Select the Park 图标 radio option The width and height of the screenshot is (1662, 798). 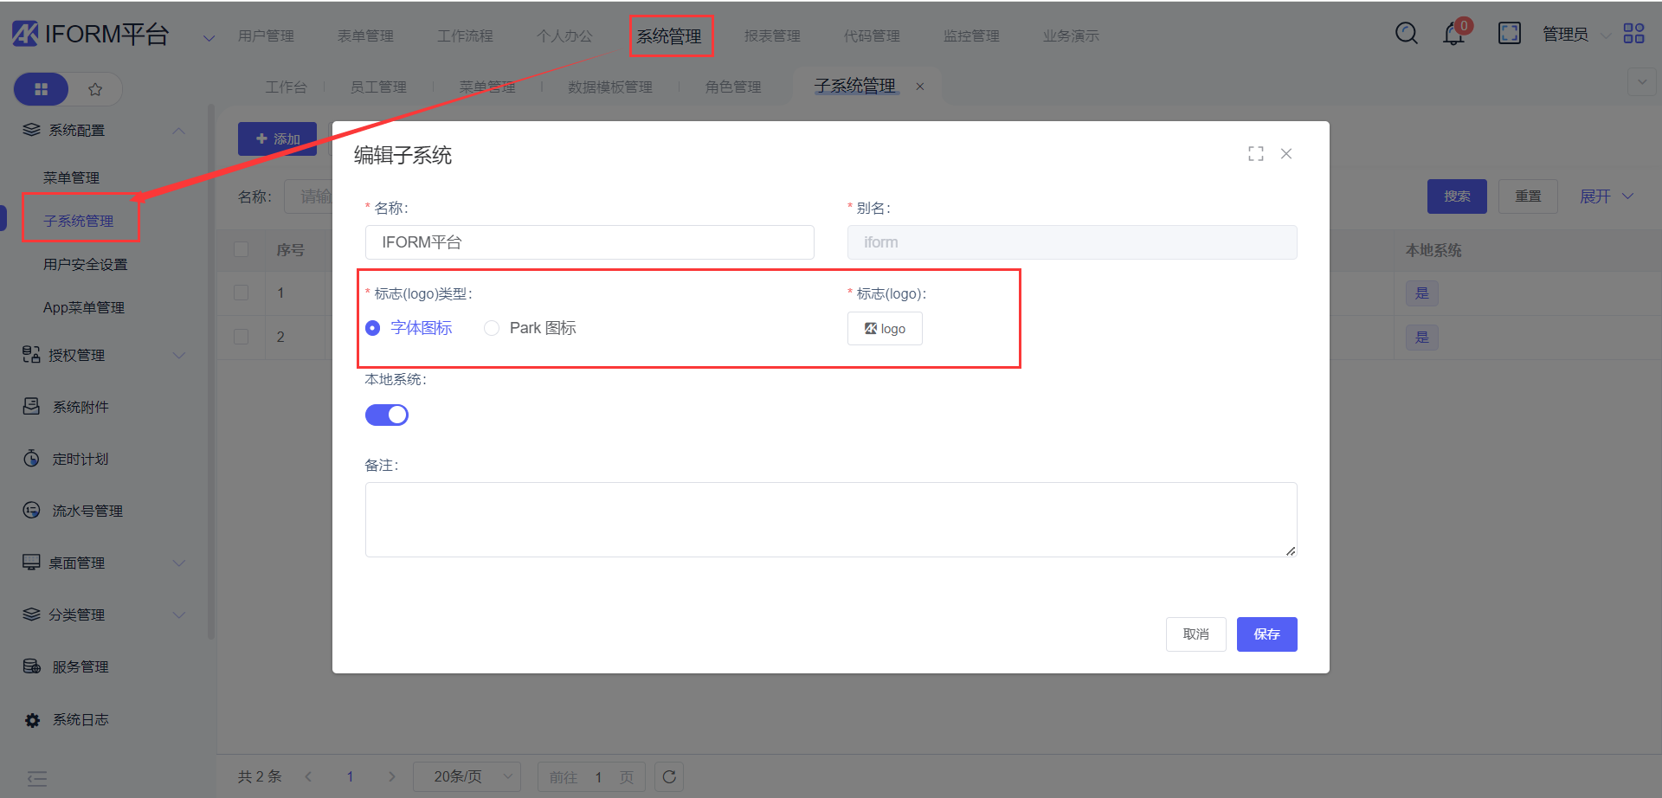click(x=492, y=328)
